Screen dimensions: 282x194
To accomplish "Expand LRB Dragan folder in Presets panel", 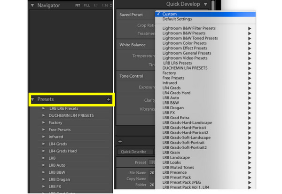I will click(x=44, y=179).
